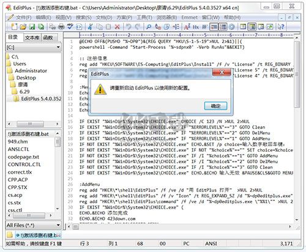The height and width of the screenshot is (252, 306).
Task: Click the pencil document icon beside 文件 menu
Action: click(x=10, y=18)
